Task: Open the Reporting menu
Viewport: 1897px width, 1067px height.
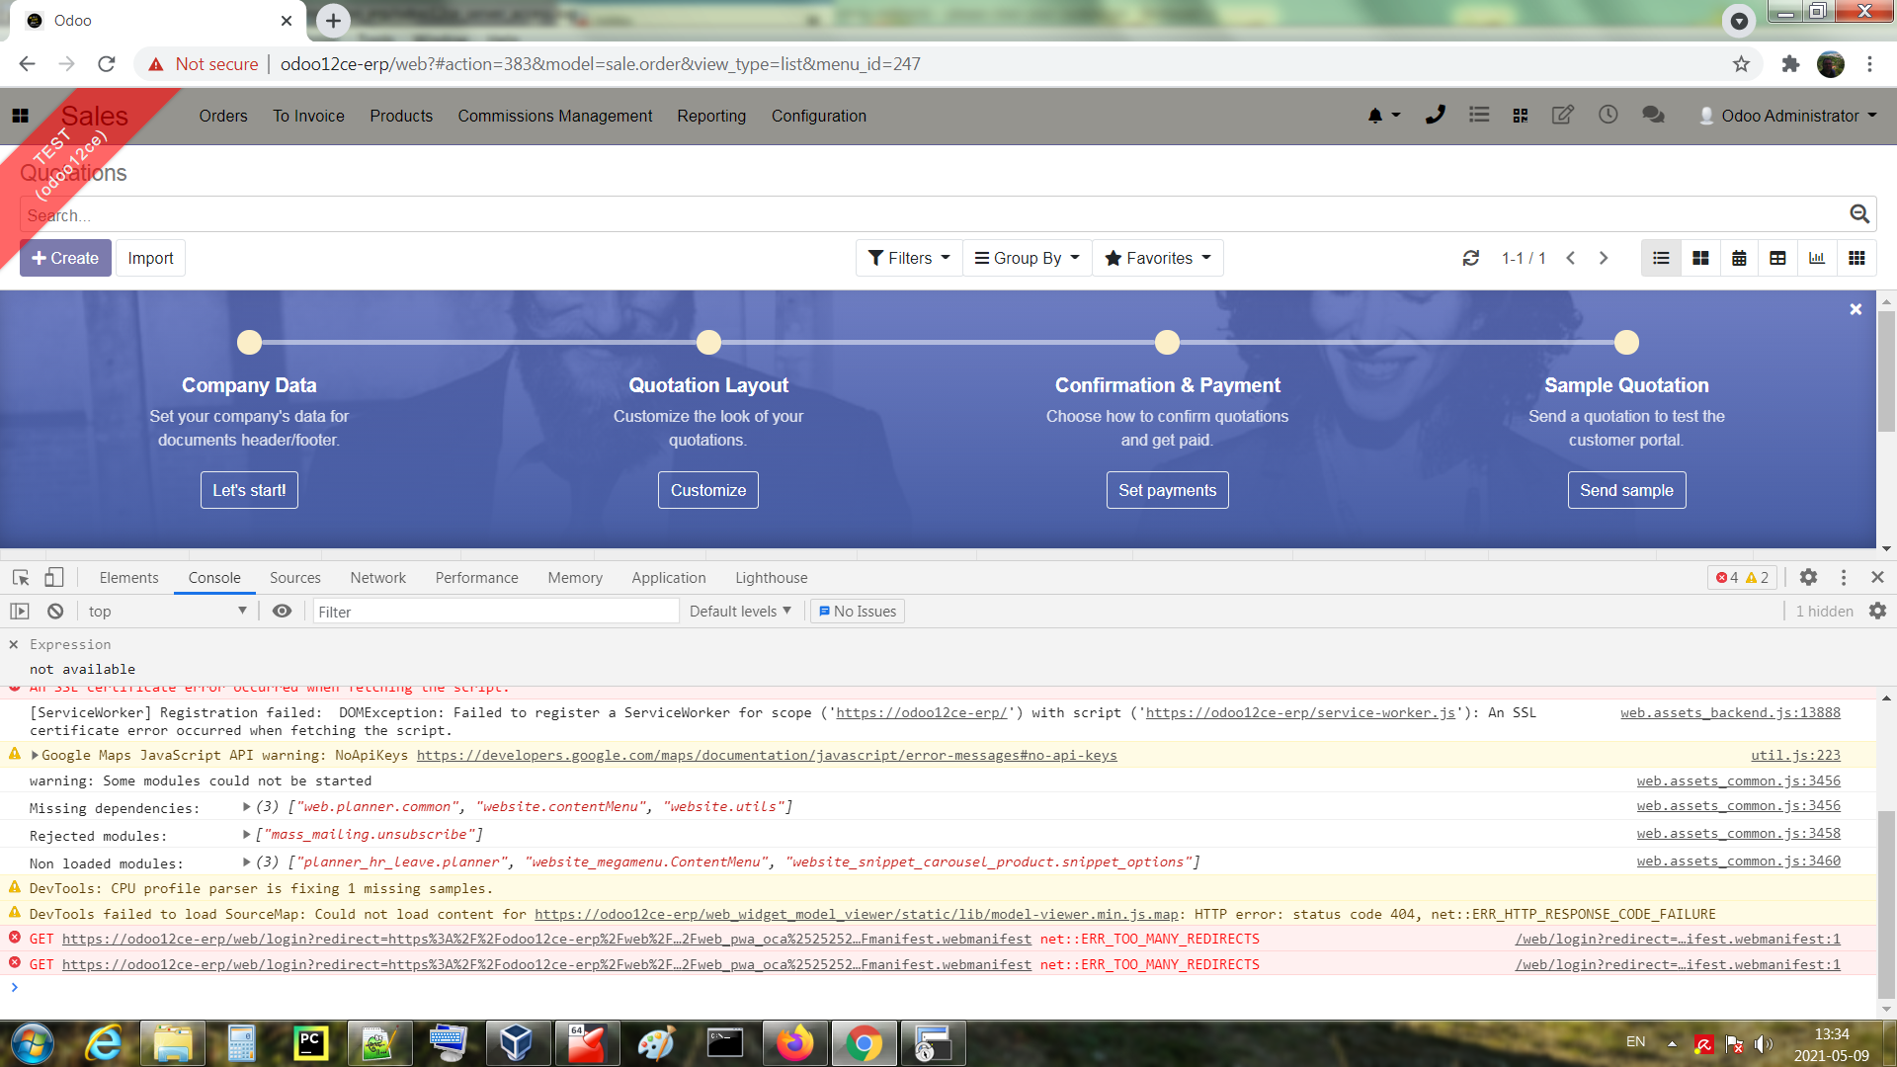Action: 710,116
